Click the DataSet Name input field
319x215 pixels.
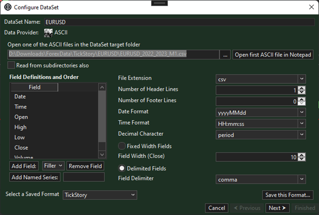[x=179, y=22]
